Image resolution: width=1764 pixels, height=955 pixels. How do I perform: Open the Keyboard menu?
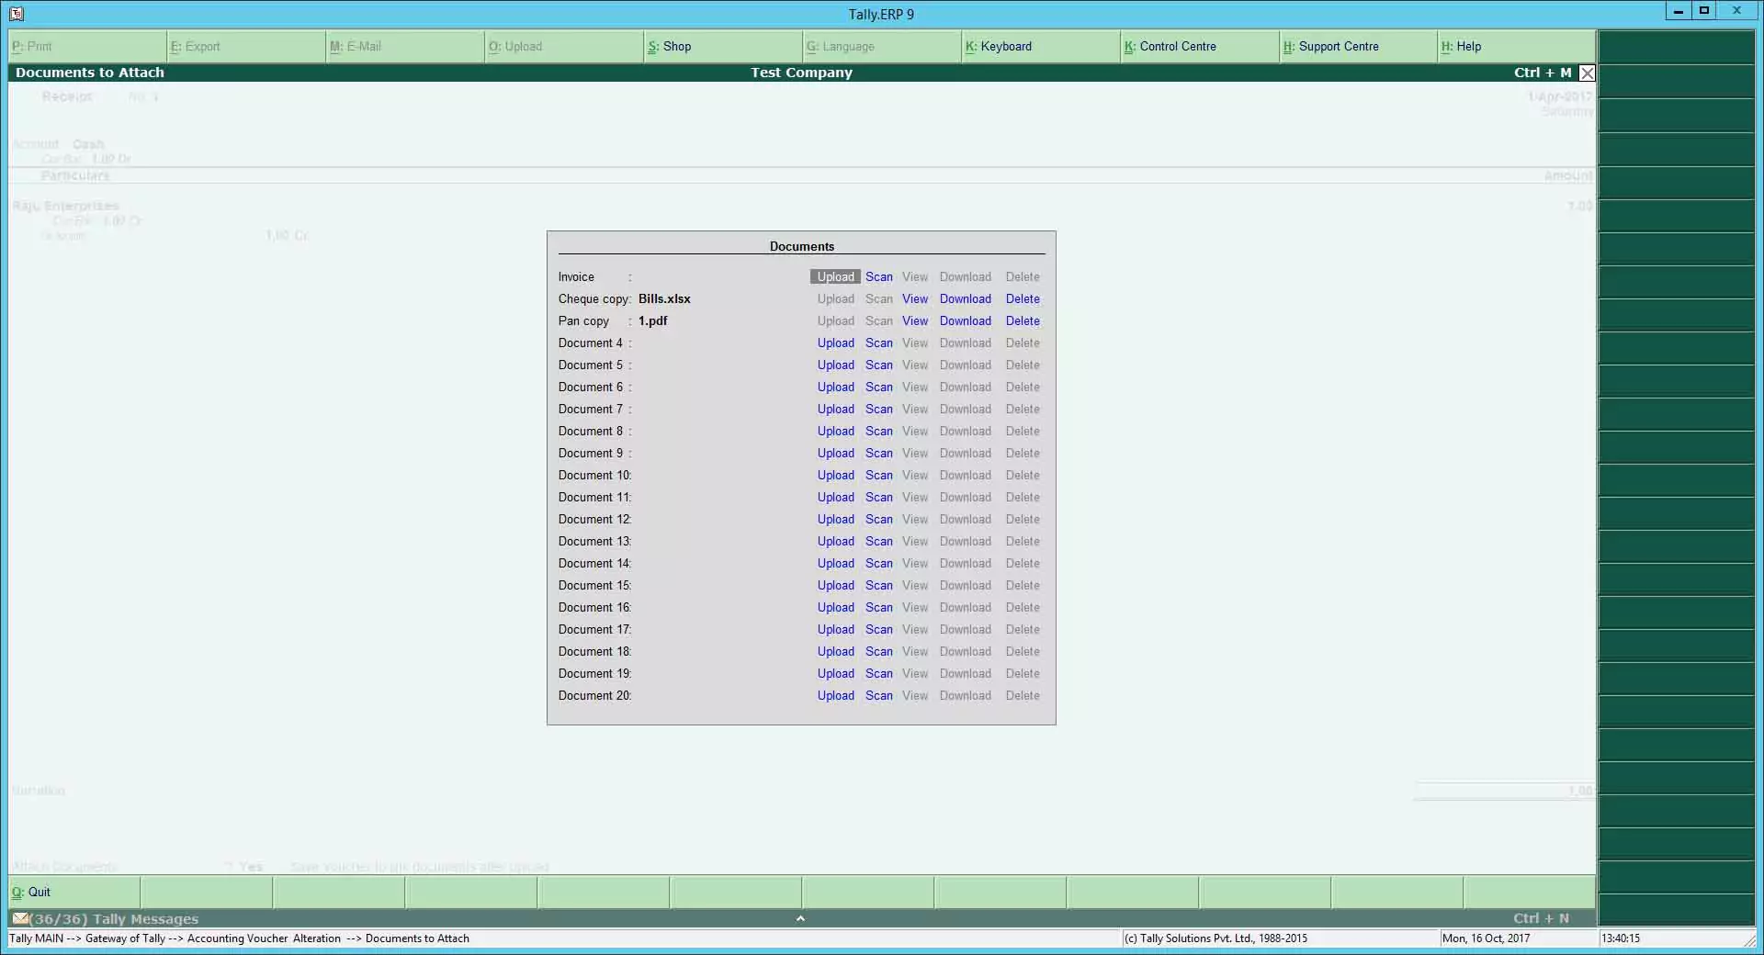1039,46
